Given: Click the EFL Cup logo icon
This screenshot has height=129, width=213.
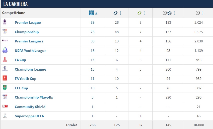Looking at the screenshot, I should click(x=5, y=88).
